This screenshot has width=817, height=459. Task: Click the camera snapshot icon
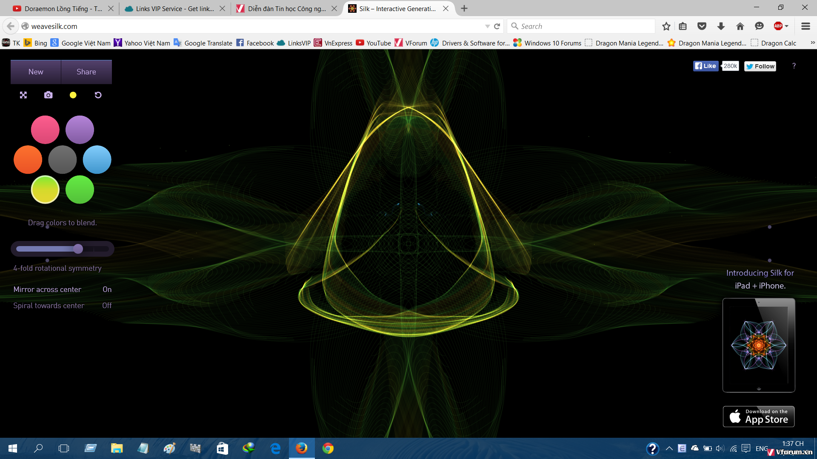(49, 95)
